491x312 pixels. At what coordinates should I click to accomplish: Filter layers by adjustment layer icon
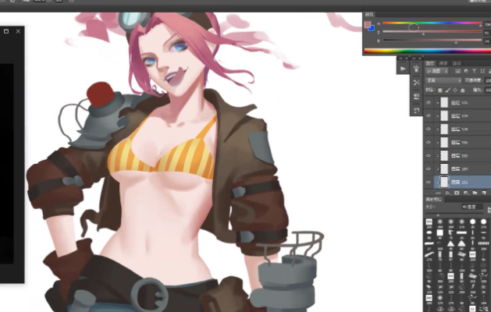(466, 71)
